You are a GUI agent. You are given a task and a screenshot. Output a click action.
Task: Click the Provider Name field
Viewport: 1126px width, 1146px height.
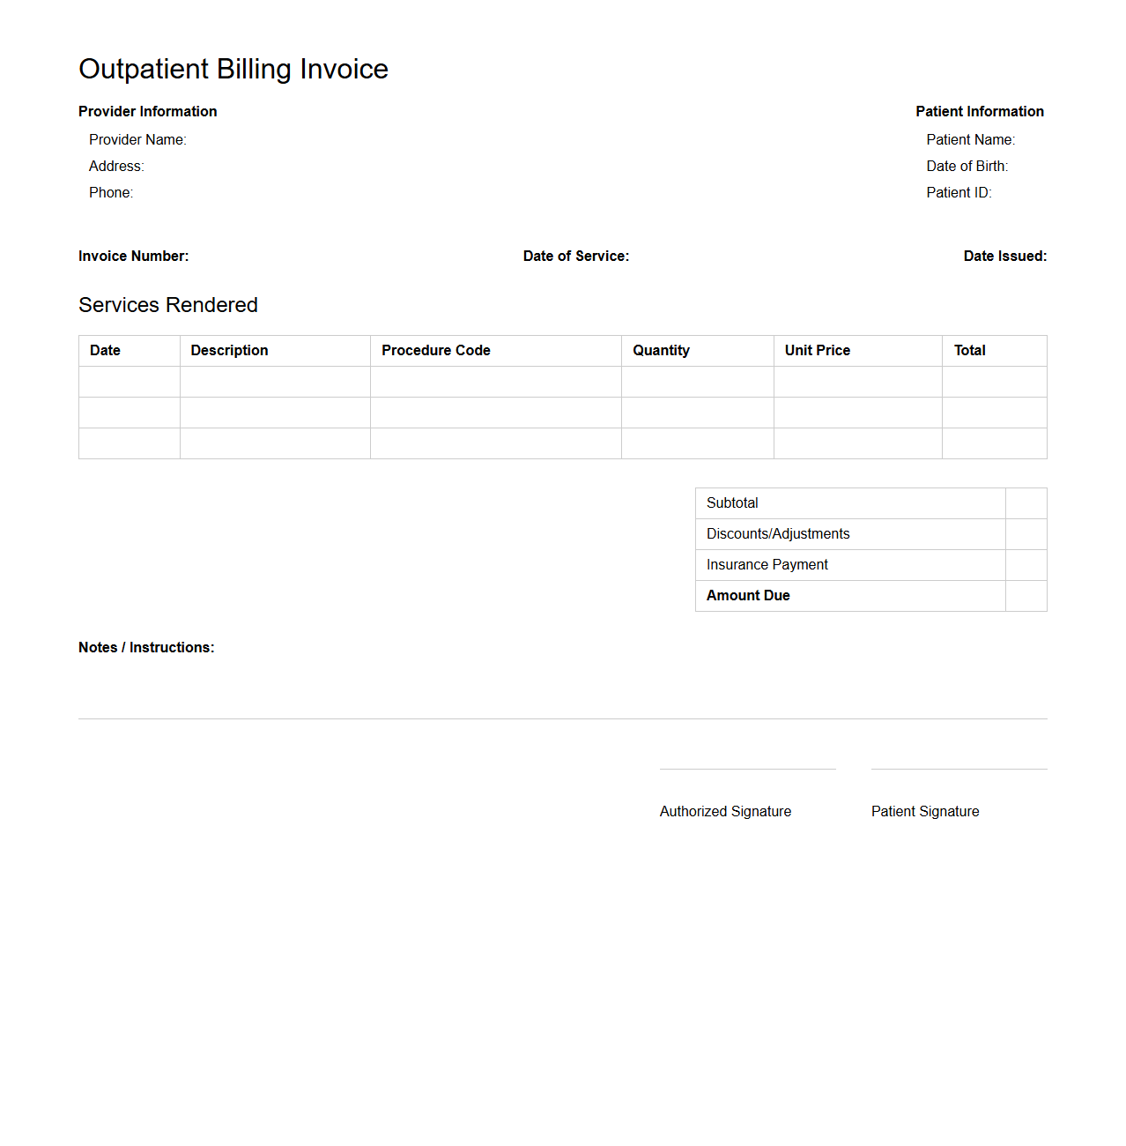click(137, 139)
